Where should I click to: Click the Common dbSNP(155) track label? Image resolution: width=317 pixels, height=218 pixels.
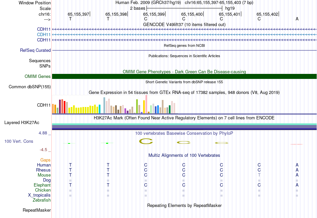pyautogui.click(x=30, y=87)
